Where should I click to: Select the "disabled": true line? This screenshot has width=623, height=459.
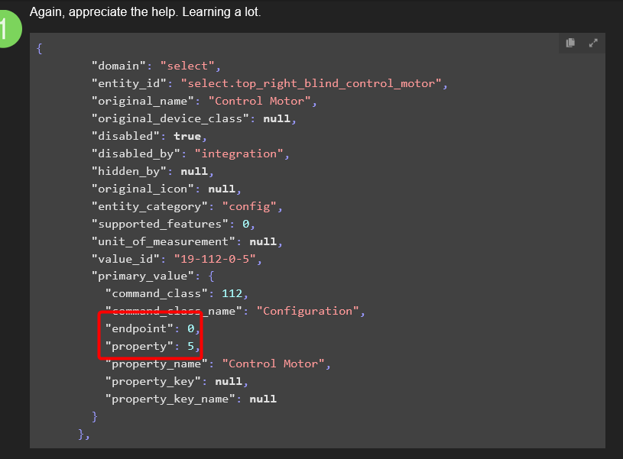[x=149, y=136]
